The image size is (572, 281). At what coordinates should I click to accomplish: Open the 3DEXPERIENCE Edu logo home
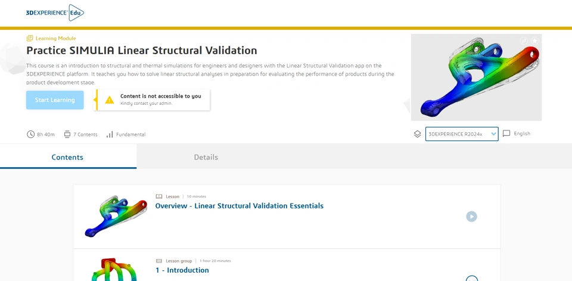[55, 13]
